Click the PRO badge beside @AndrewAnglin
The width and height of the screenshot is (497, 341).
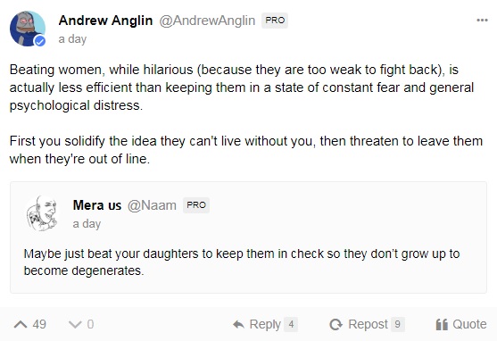275,21
